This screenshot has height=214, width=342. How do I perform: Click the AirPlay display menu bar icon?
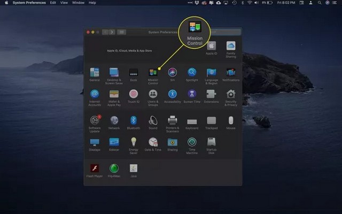pos(226,3)
